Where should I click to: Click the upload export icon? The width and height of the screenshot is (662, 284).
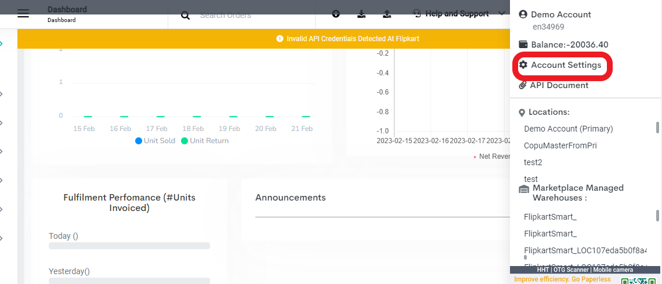click(x=387, y=14)
